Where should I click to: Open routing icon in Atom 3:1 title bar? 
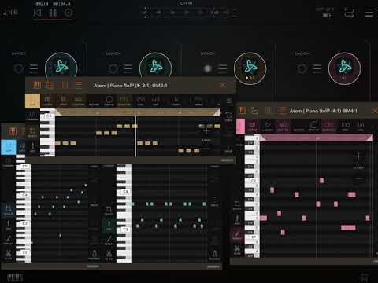pos(50,85)
